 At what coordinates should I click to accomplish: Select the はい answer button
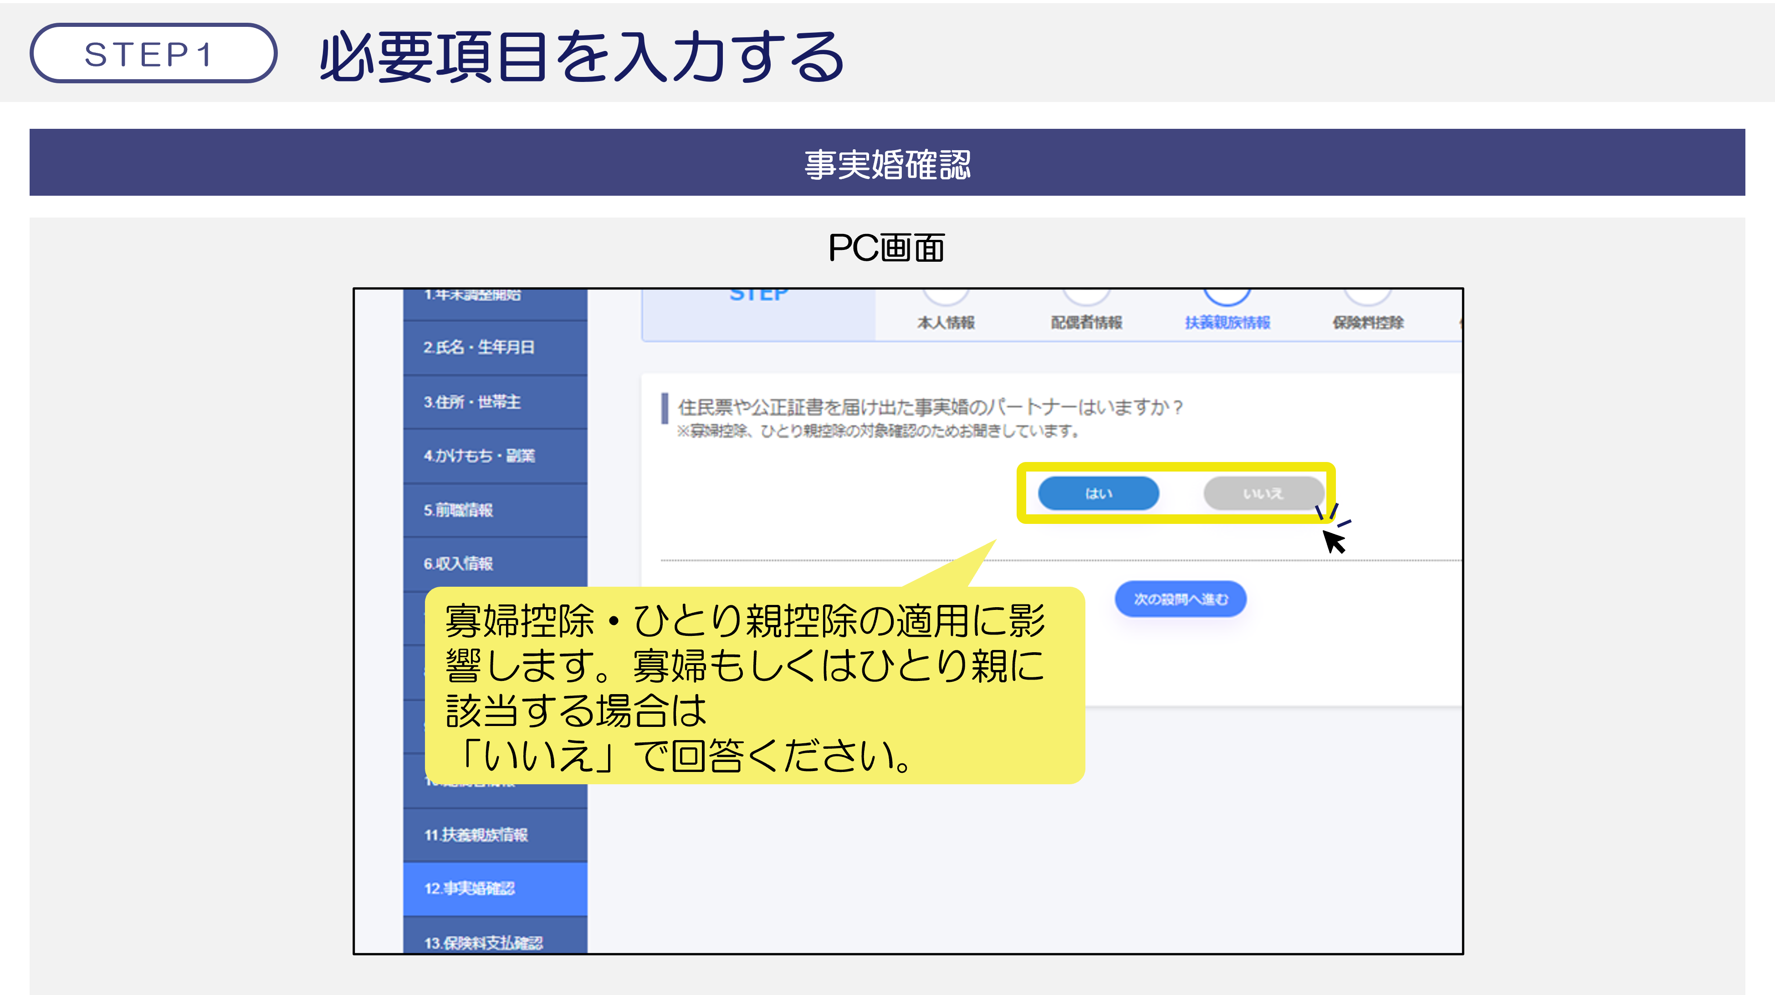[x=1098, y=493]
